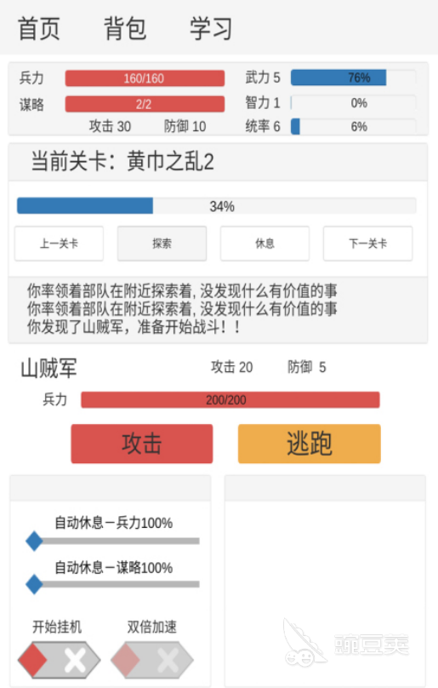The height and width of the screenshot is (688, 438).
Task: Adjust the 自动休息-谋略 slider handle
Action: [34, 584]
